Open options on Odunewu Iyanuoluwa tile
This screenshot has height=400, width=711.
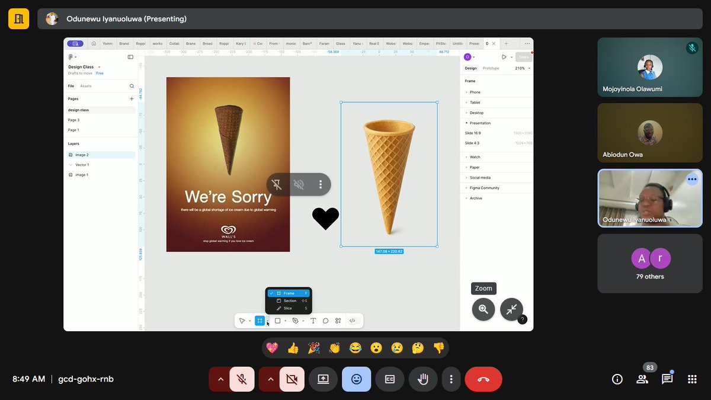click(x=692, y=179)
